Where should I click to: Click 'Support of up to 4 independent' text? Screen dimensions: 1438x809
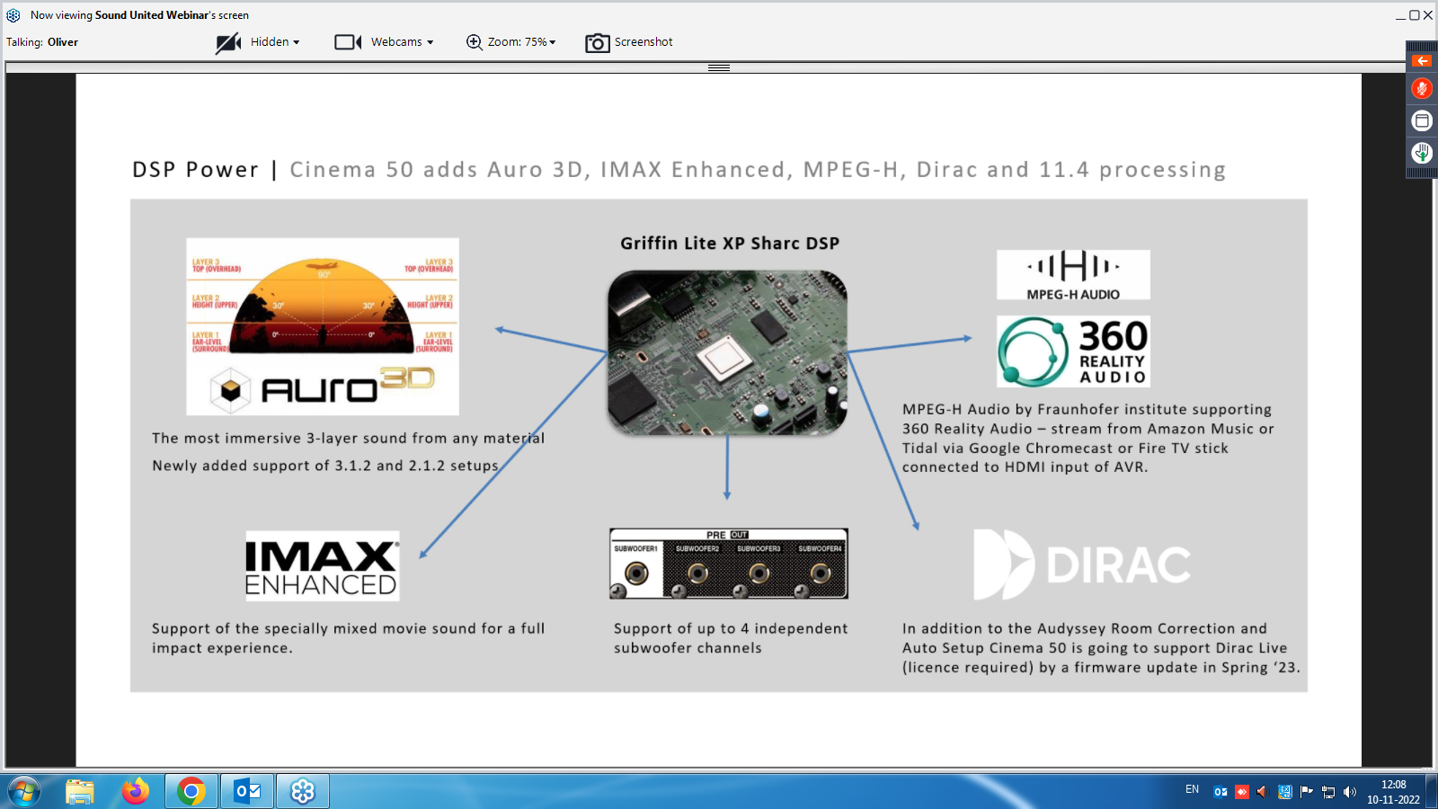731,628
